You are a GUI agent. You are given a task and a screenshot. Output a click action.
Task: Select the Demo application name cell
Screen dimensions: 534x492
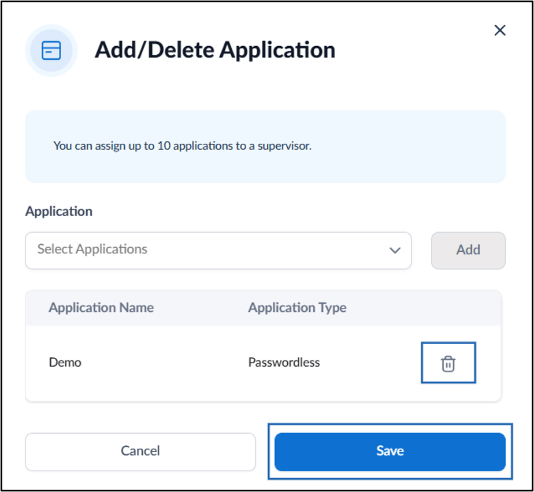pos(65,363)
